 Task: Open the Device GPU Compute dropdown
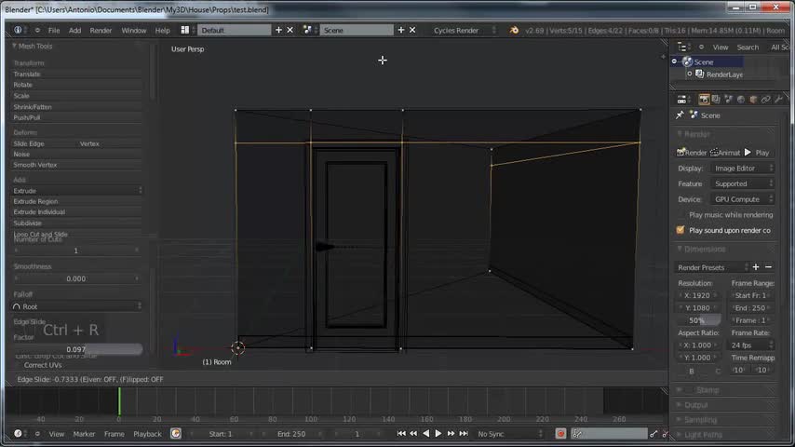[743, 199]
